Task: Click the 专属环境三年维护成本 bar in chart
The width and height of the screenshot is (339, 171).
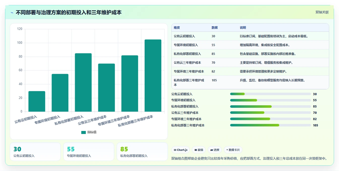Action: (130, 83)
